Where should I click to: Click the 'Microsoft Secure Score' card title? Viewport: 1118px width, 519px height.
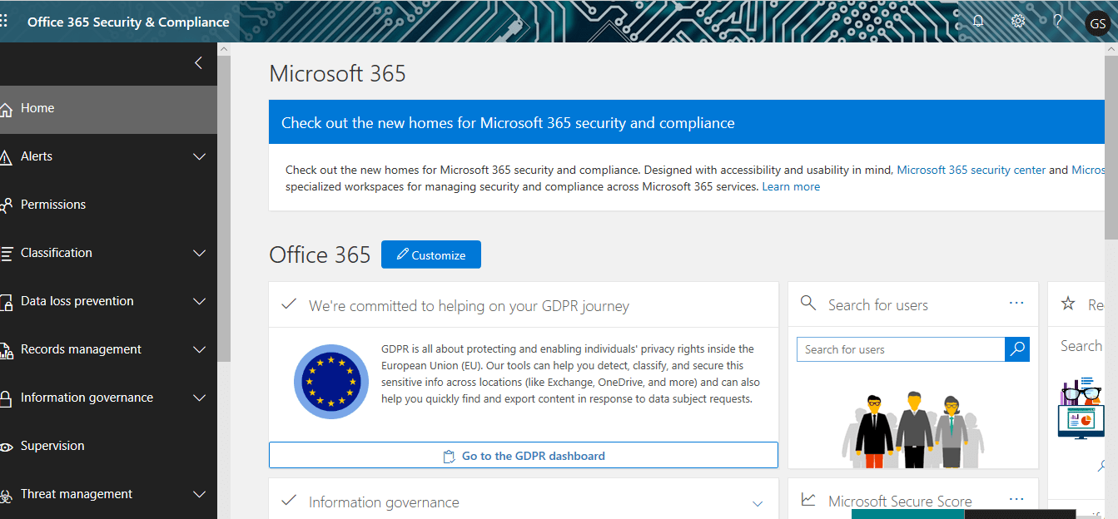[x=900, y=502]
